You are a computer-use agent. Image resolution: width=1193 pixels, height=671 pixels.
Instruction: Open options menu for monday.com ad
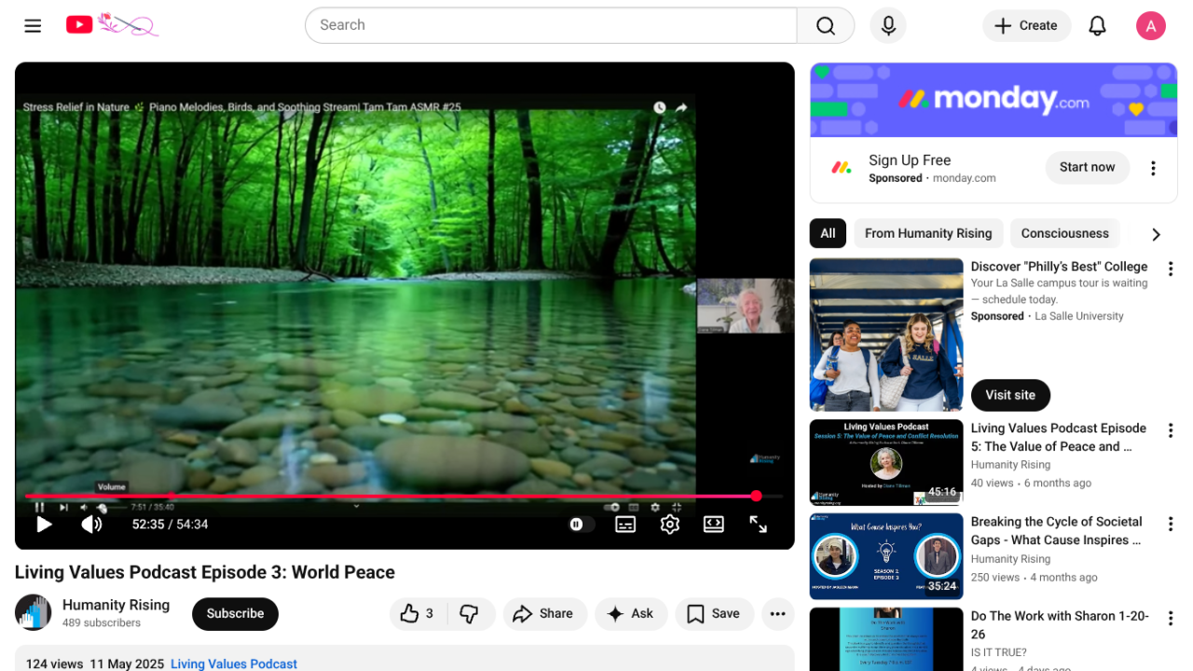pos(1153,169)
